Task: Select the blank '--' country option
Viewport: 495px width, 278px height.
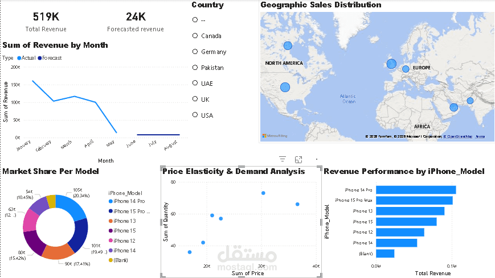Action: pos(199,20)
